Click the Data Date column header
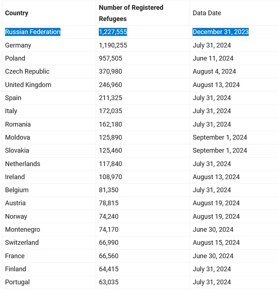 207,13
